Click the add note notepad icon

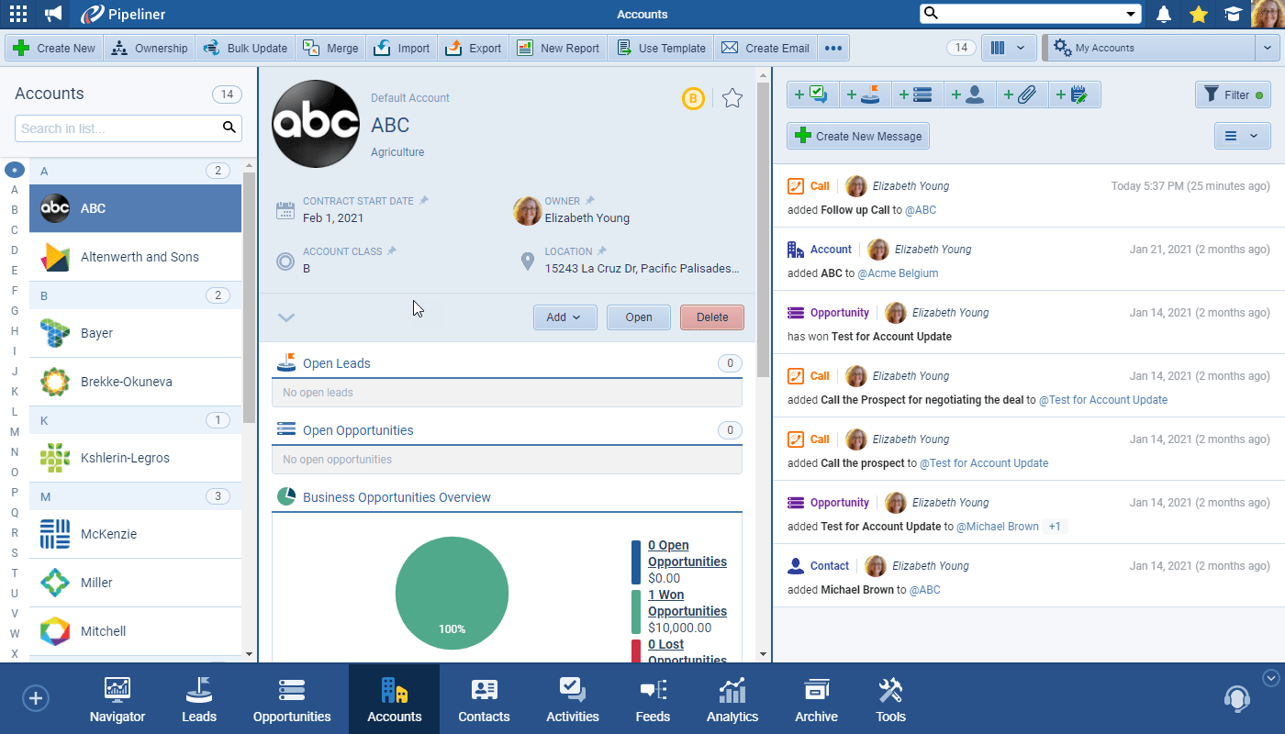click(1074, 95)
